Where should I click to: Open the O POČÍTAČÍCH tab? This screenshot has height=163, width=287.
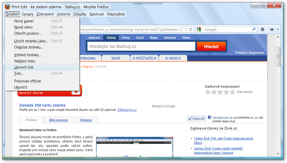click(x=144, y=58)
